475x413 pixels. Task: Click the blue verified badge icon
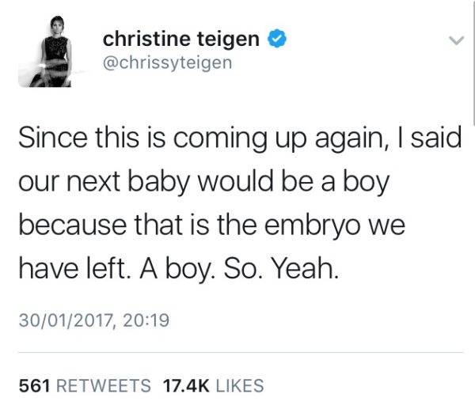(x=277, y=39)
